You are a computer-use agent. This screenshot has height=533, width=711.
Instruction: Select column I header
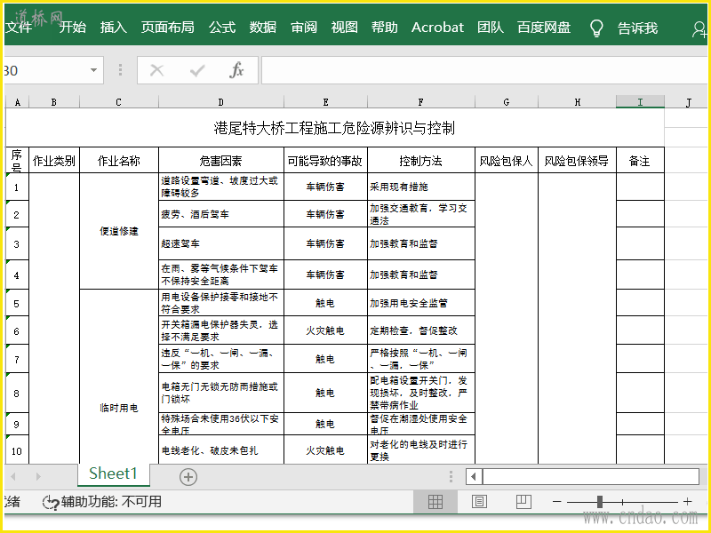640,102
